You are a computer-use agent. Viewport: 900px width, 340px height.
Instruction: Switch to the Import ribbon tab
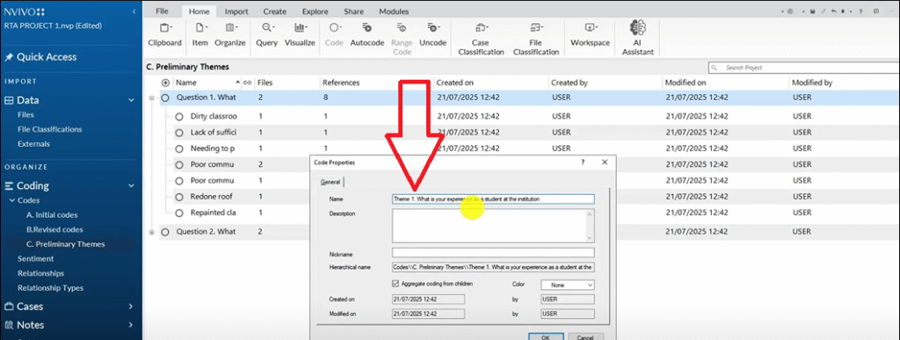click(x=236, y=11)
